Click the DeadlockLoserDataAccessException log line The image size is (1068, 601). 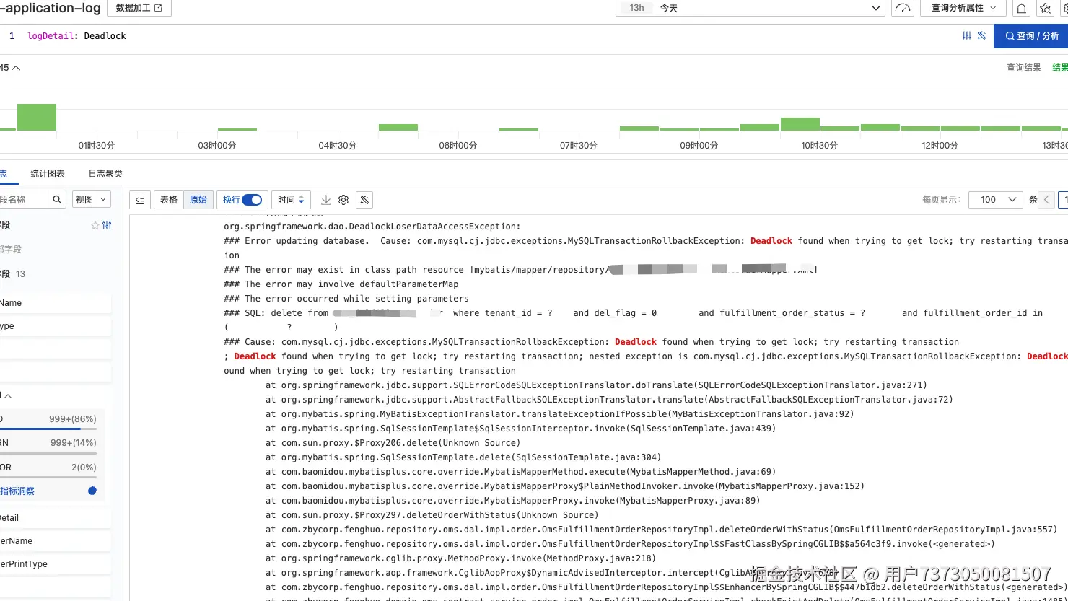tap(372, 227)
